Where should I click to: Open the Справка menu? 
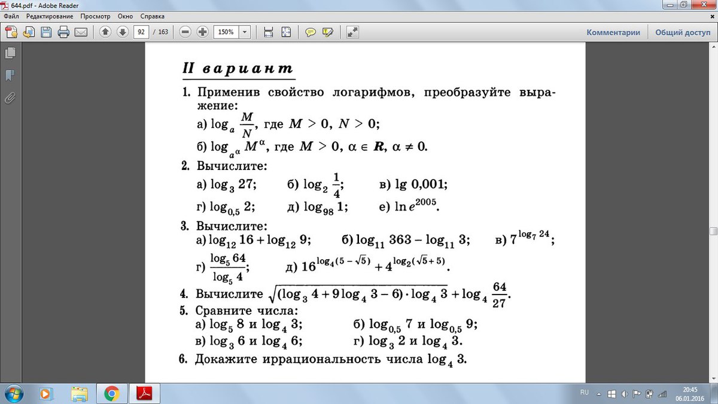[x=152, y=16]
